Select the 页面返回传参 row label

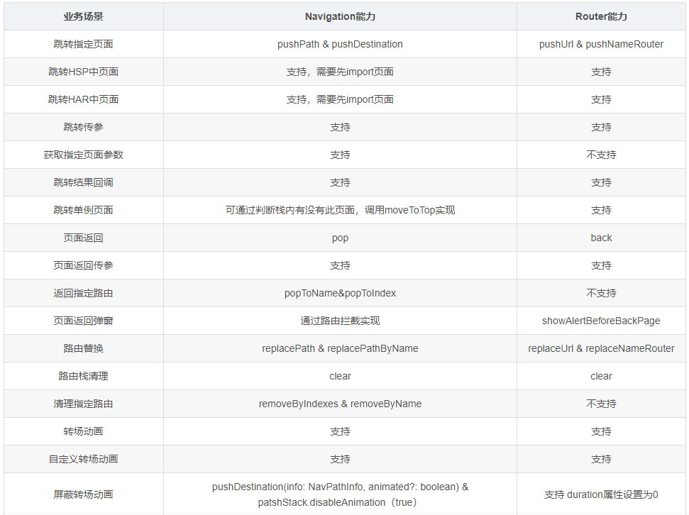(x=84, y=265)
